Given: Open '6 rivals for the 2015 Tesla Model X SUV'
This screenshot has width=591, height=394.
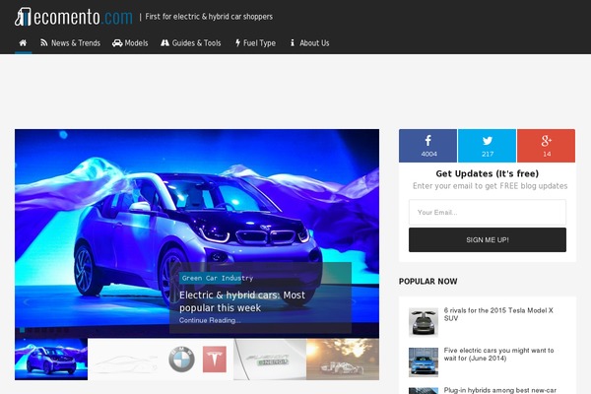Looking at the screenshot, I should (498, 314).
